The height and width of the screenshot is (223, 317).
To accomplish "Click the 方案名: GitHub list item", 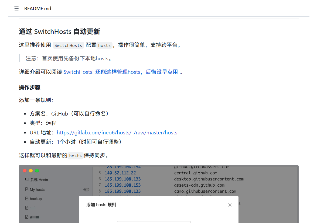I will click(69, 114).
